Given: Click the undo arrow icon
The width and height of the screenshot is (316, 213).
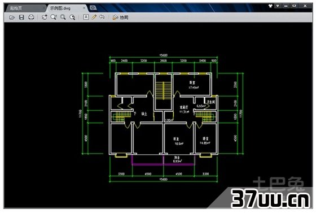Looking at the screenshot, I should tap(102, 17).
